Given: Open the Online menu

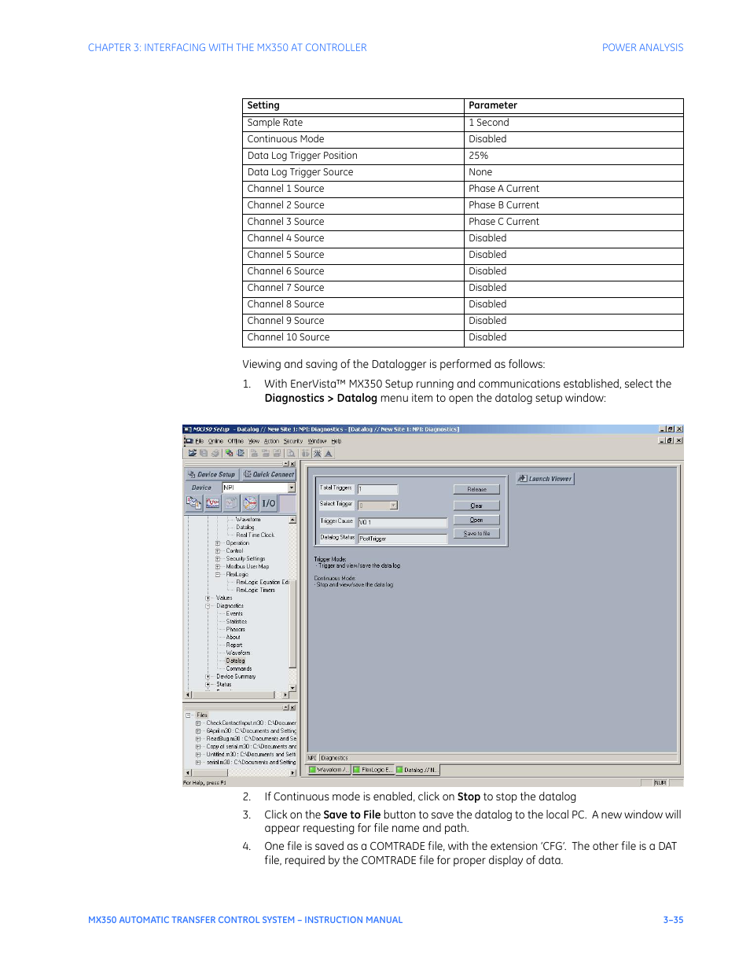Looking at the screenshot, I should [215, 441].
